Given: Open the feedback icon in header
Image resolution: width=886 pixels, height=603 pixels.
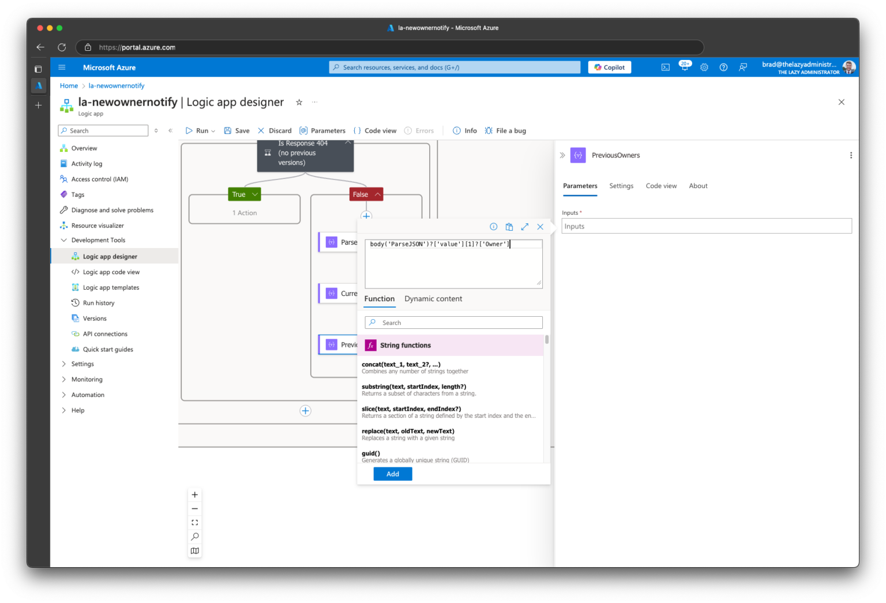Looking at the screenshot, I should pyautogui.click(x=743, y=68).
